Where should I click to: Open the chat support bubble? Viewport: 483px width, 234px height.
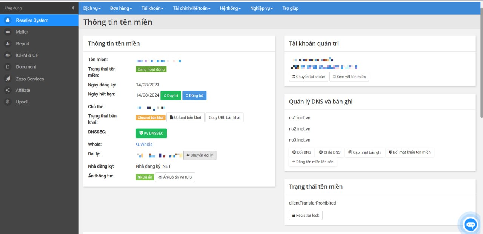tap(470, 225)
